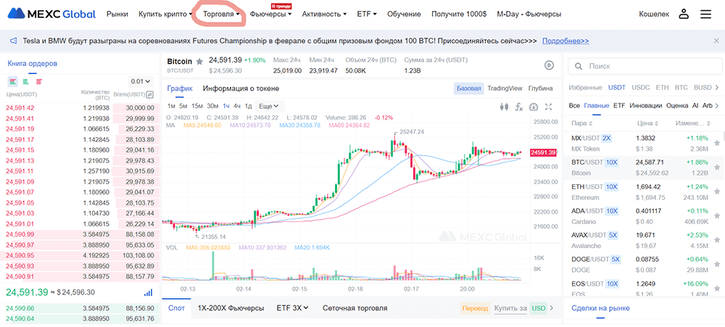Select the 4ч chart interval
This screenshot has height=327, width=725.
click(237, 106)
